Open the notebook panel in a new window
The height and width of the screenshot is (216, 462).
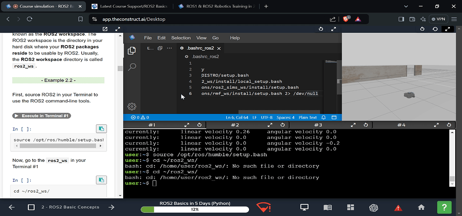[105, 29]
